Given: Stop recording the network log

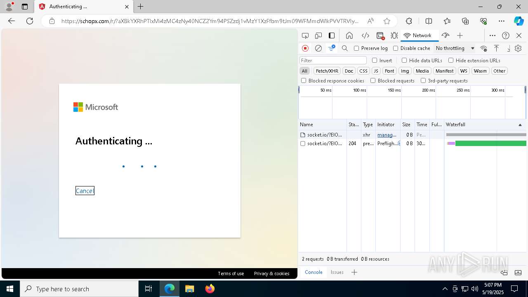Looking at the screenshot, I should tap(305, 48).
